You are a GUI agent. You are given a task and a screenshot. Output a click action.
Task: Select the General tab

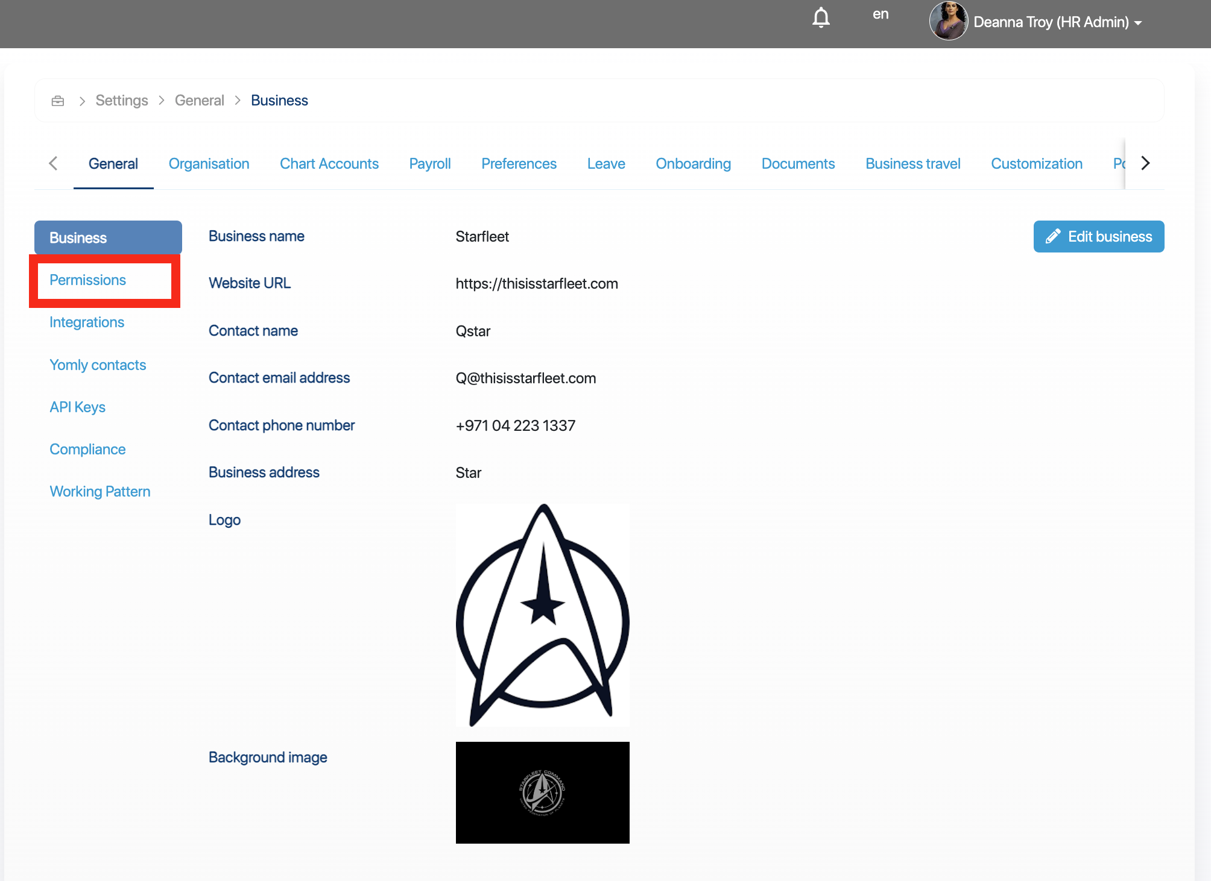pyautogui.click(x=113, y=164)
